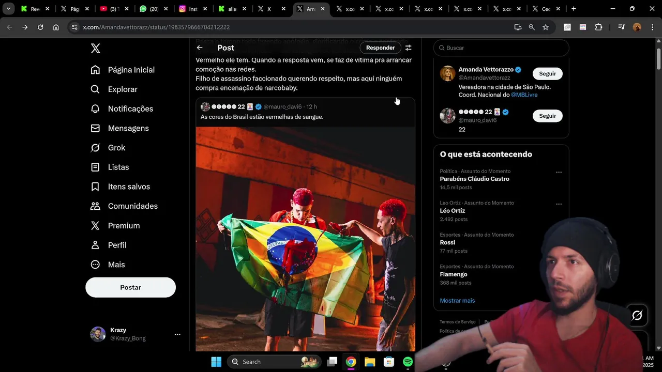
Task: Click the Premium X icon
Action: [95, 226]
